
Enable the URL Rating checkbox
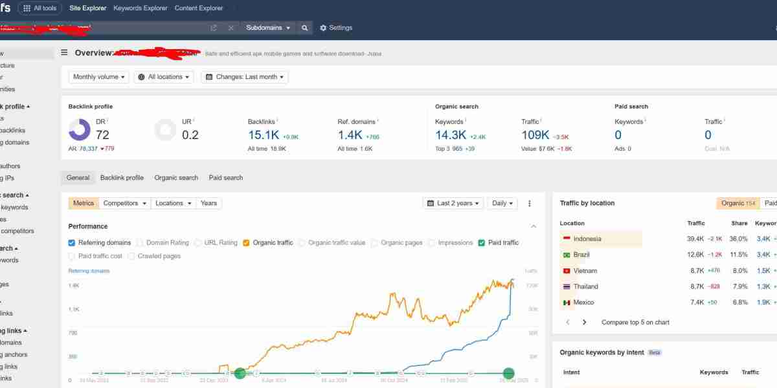[197, 243]
